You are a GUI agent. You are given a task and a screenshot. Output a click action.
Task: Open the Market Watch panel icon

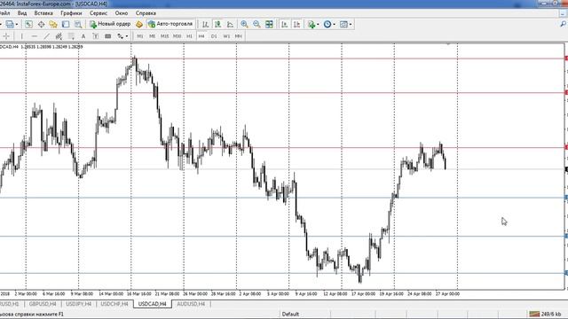coord(28,24)
